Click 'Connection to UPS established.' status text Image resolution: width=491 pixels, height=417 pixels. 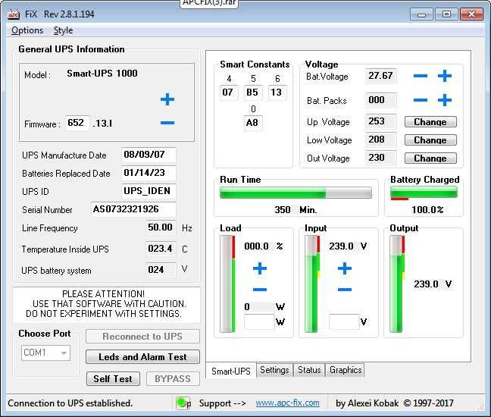coord(70,403)
